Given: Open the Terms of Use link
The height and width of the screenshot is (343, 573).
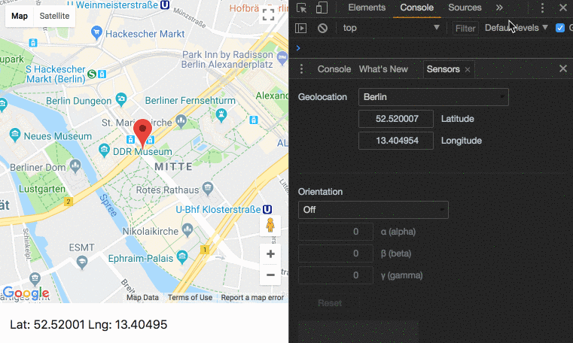Looking at the screenshot, I should click(x=190, y=298).
